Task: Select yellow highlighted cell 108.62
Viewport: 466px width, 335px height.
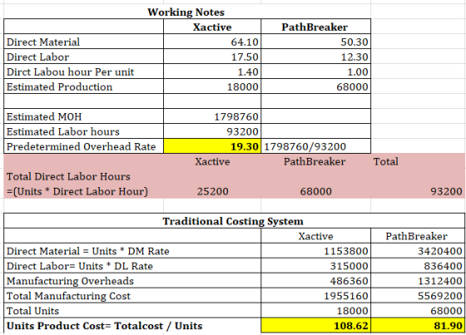Action: pos(315,326)
